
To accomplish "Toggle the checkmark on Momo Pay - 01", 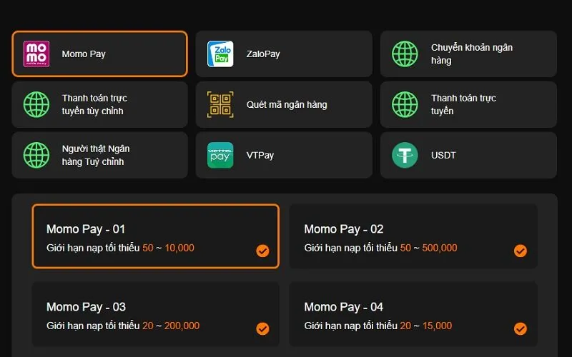I will [262, 251].
